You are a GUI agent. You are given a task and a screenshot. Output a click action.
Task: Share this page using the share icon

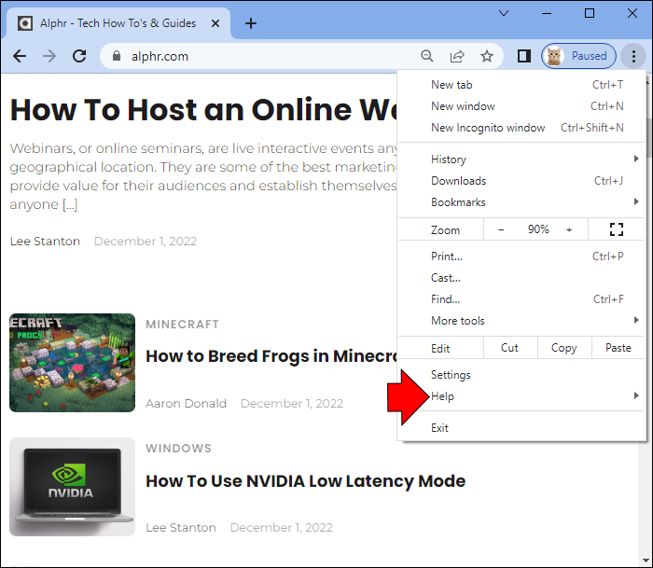pos(457,56)
